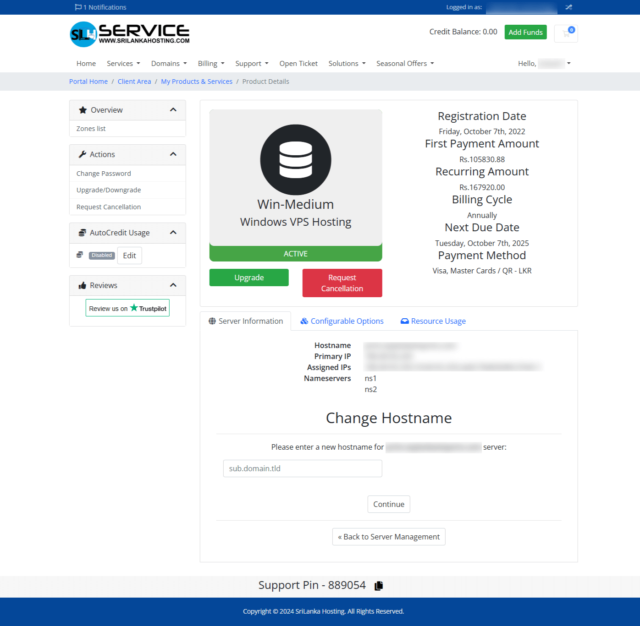Click the Resource Usage drive icon

pyautogui.click(x=405, y=321)
